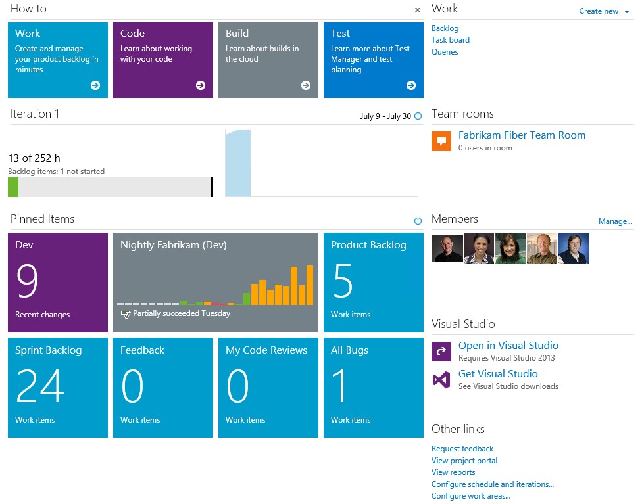This screenshot has height=504, width=644.
Task: Click the arrow icon on Test tile
Action: tap(411, 85)
